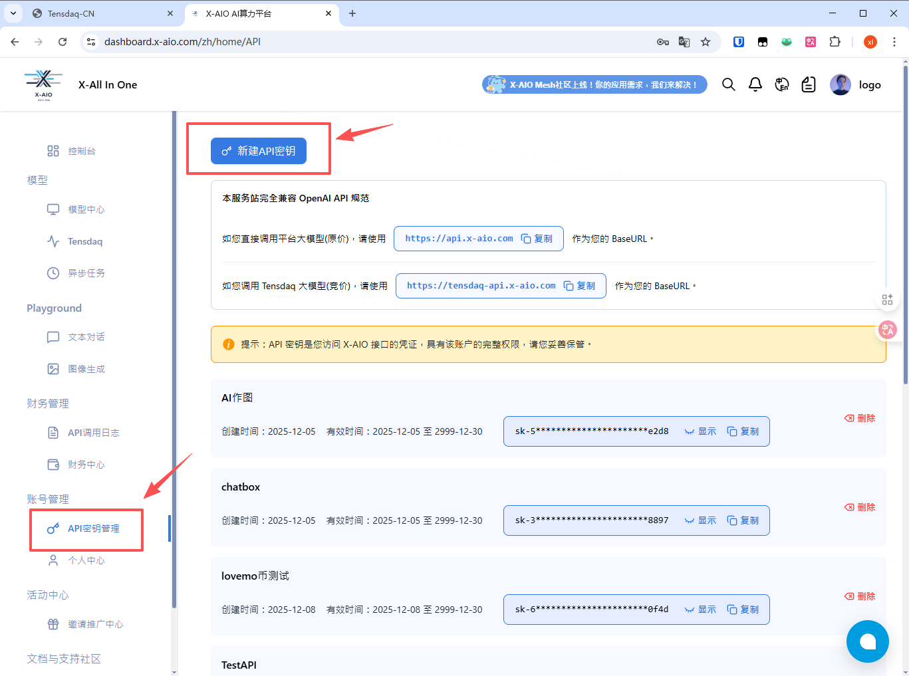This screenshot has height=676, width=909.
Task: Go back in browser history
Action: (15, 42)
